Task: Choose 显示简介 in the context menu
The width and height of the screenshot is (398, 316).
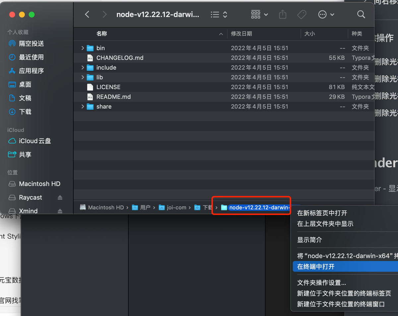Action: [x=309, y=240]
